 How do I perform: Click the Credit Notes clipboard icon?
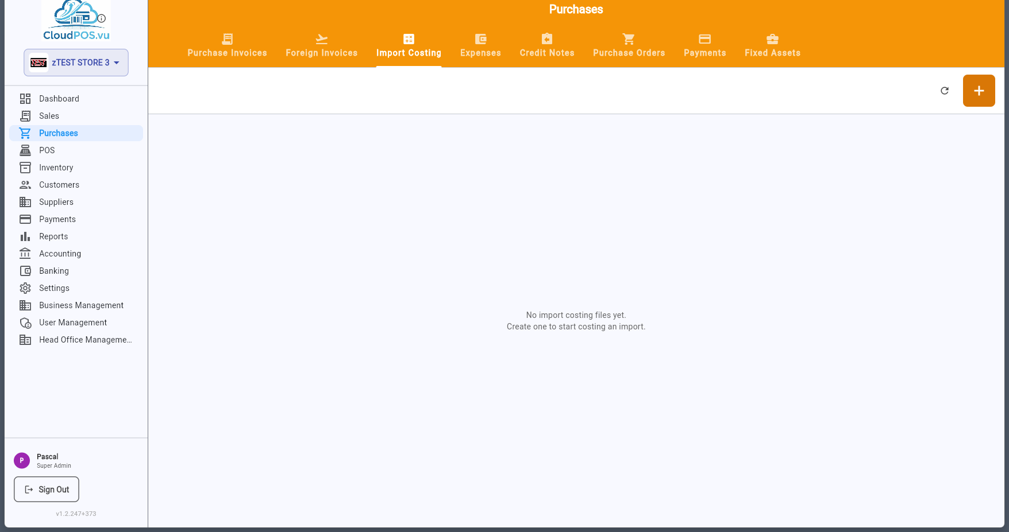(547, 39)
